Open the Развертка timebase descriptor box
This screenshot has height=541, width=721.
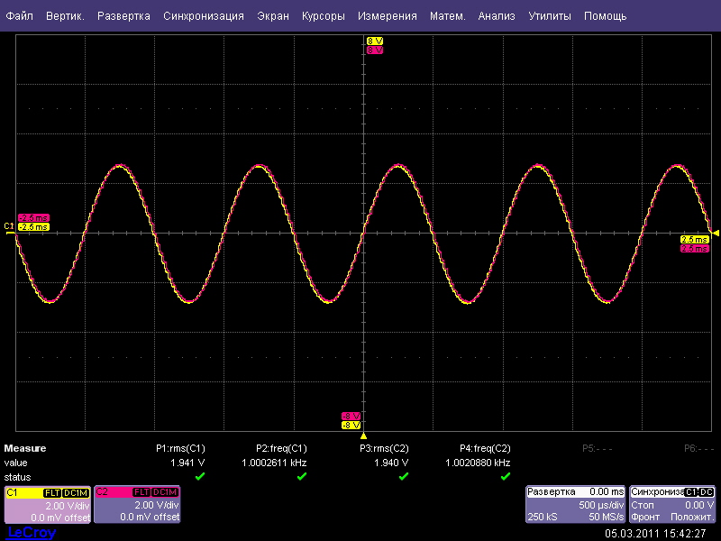576,505
